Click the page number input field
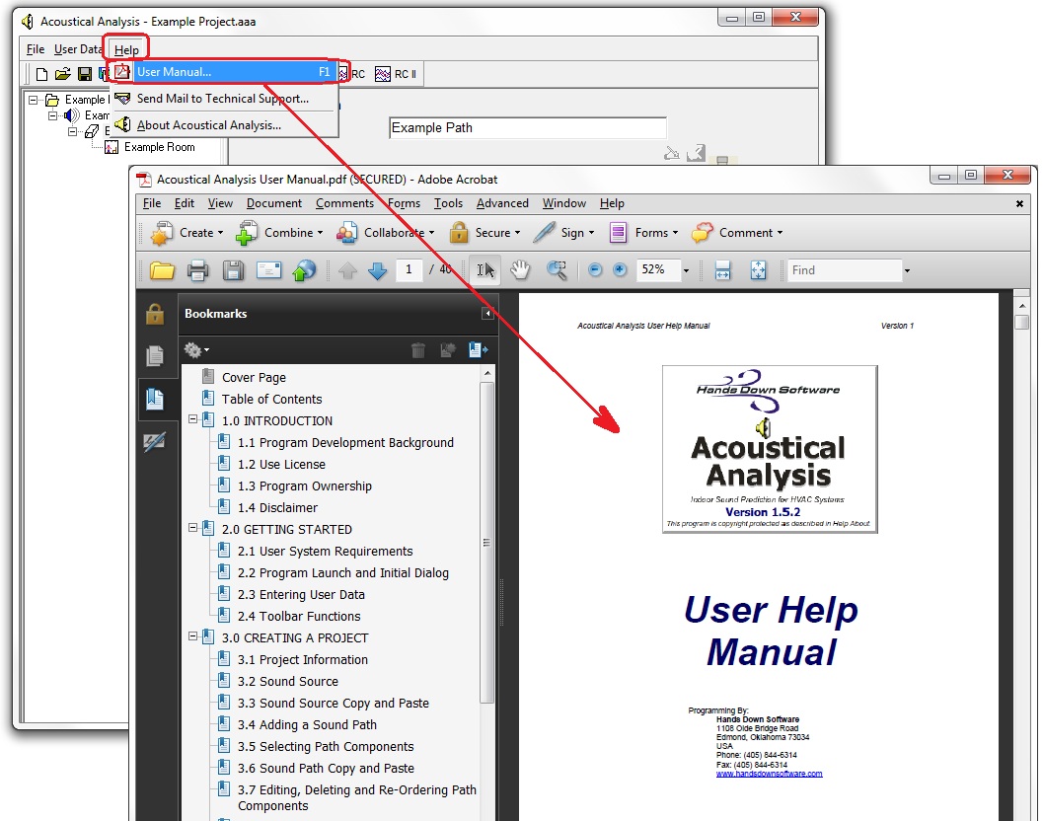1043x821 pixels. pos(410,269)
